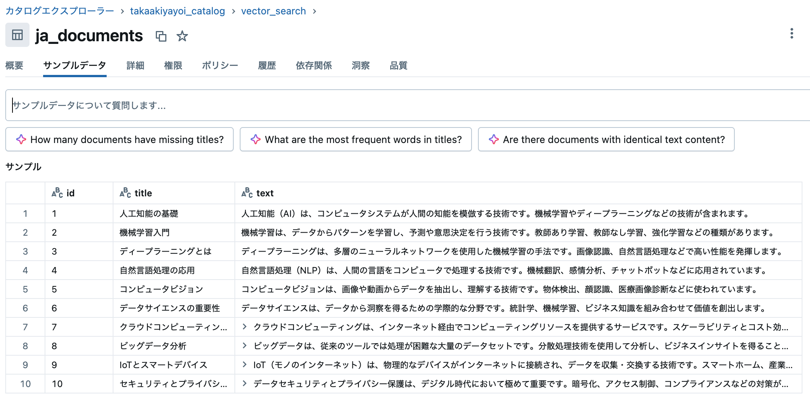Screen dimensions: 810x398
Task: Open the vector_search breadcrumb link
Action: click(x=274, y=11)
